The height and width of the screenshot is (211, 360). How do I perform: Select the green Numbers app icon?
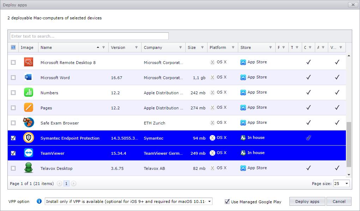tap(29, 92)
